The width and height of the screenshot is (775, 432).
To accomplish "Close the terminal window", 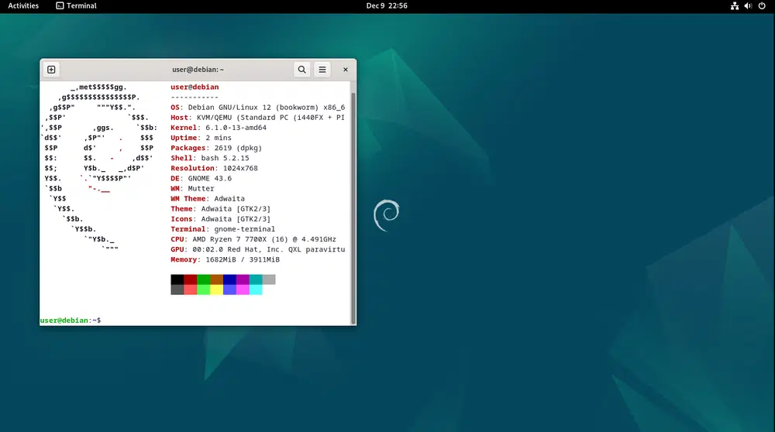I will pos(346,70).
